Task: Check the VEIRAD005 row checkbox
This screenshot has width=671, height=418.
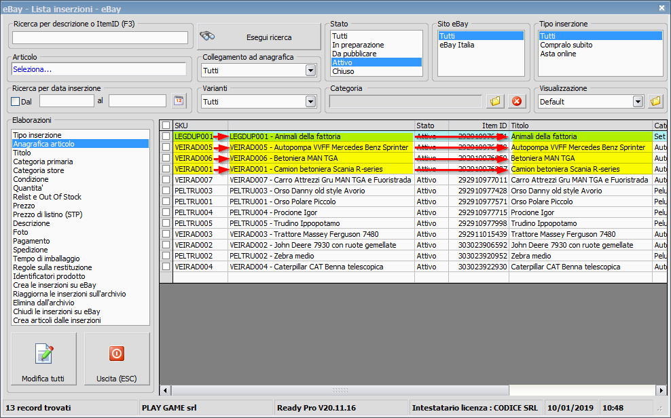Action: [166, 147]
